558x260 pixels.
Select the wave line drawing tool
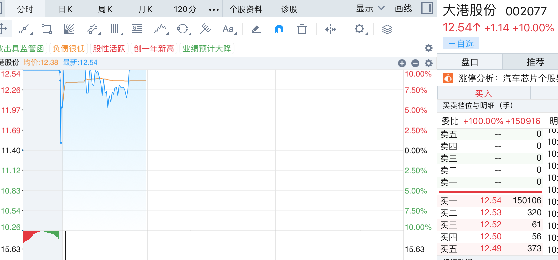coord(161,29)
